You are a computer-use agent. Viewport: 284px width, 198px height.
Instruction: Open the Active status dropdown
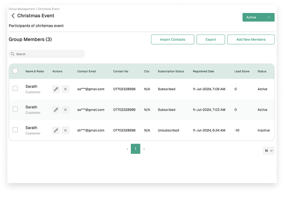click(258, 17)
